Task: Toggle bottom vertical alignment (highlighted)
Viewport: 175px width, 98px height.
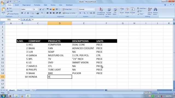Action: pos(54,9)
